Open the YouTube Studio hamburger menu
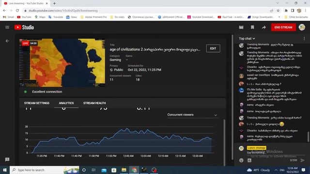This screenshot has height=174, width=310. point(7,27)
